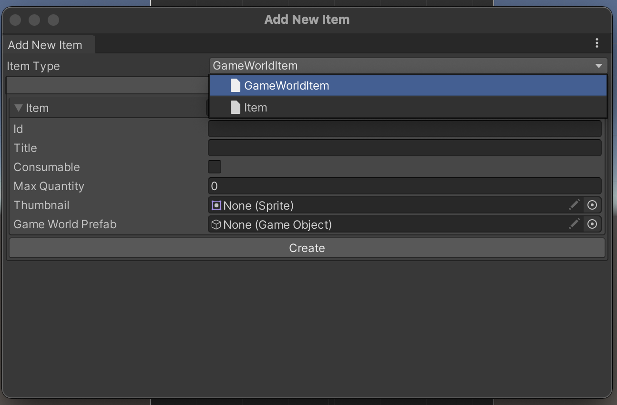The width and height of the screenshot is (617, 405).
Task: Click the Create button
Action: (x=307, y=248)
